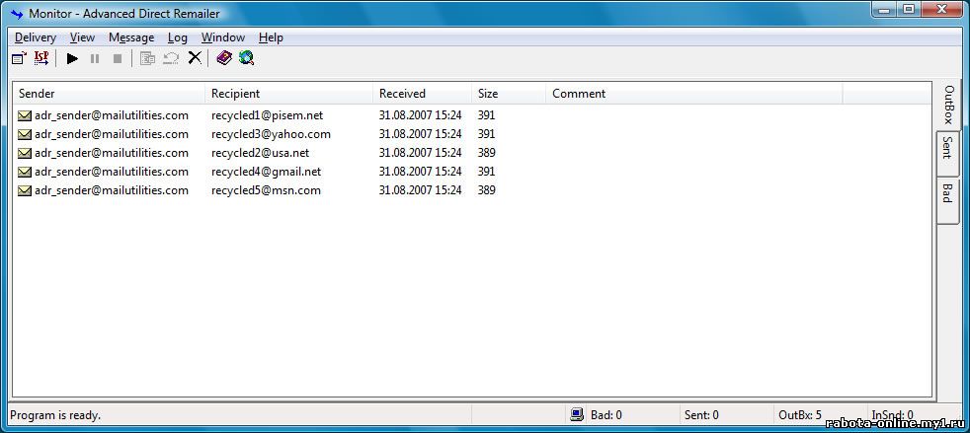Start delivery with the play button
The image size is (970, 433).
[x=72, y=58]
